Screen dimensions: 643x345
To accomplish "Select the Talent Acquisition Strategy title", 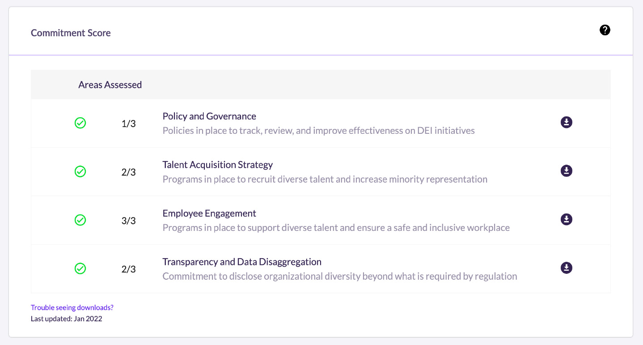I will [x=217, y=165].
